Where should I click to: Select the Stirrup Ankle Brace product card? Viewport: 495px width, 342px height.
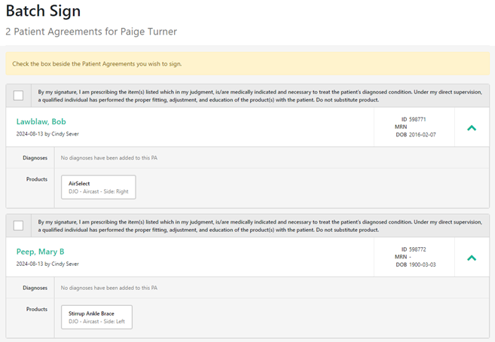[x=96, y=316]
